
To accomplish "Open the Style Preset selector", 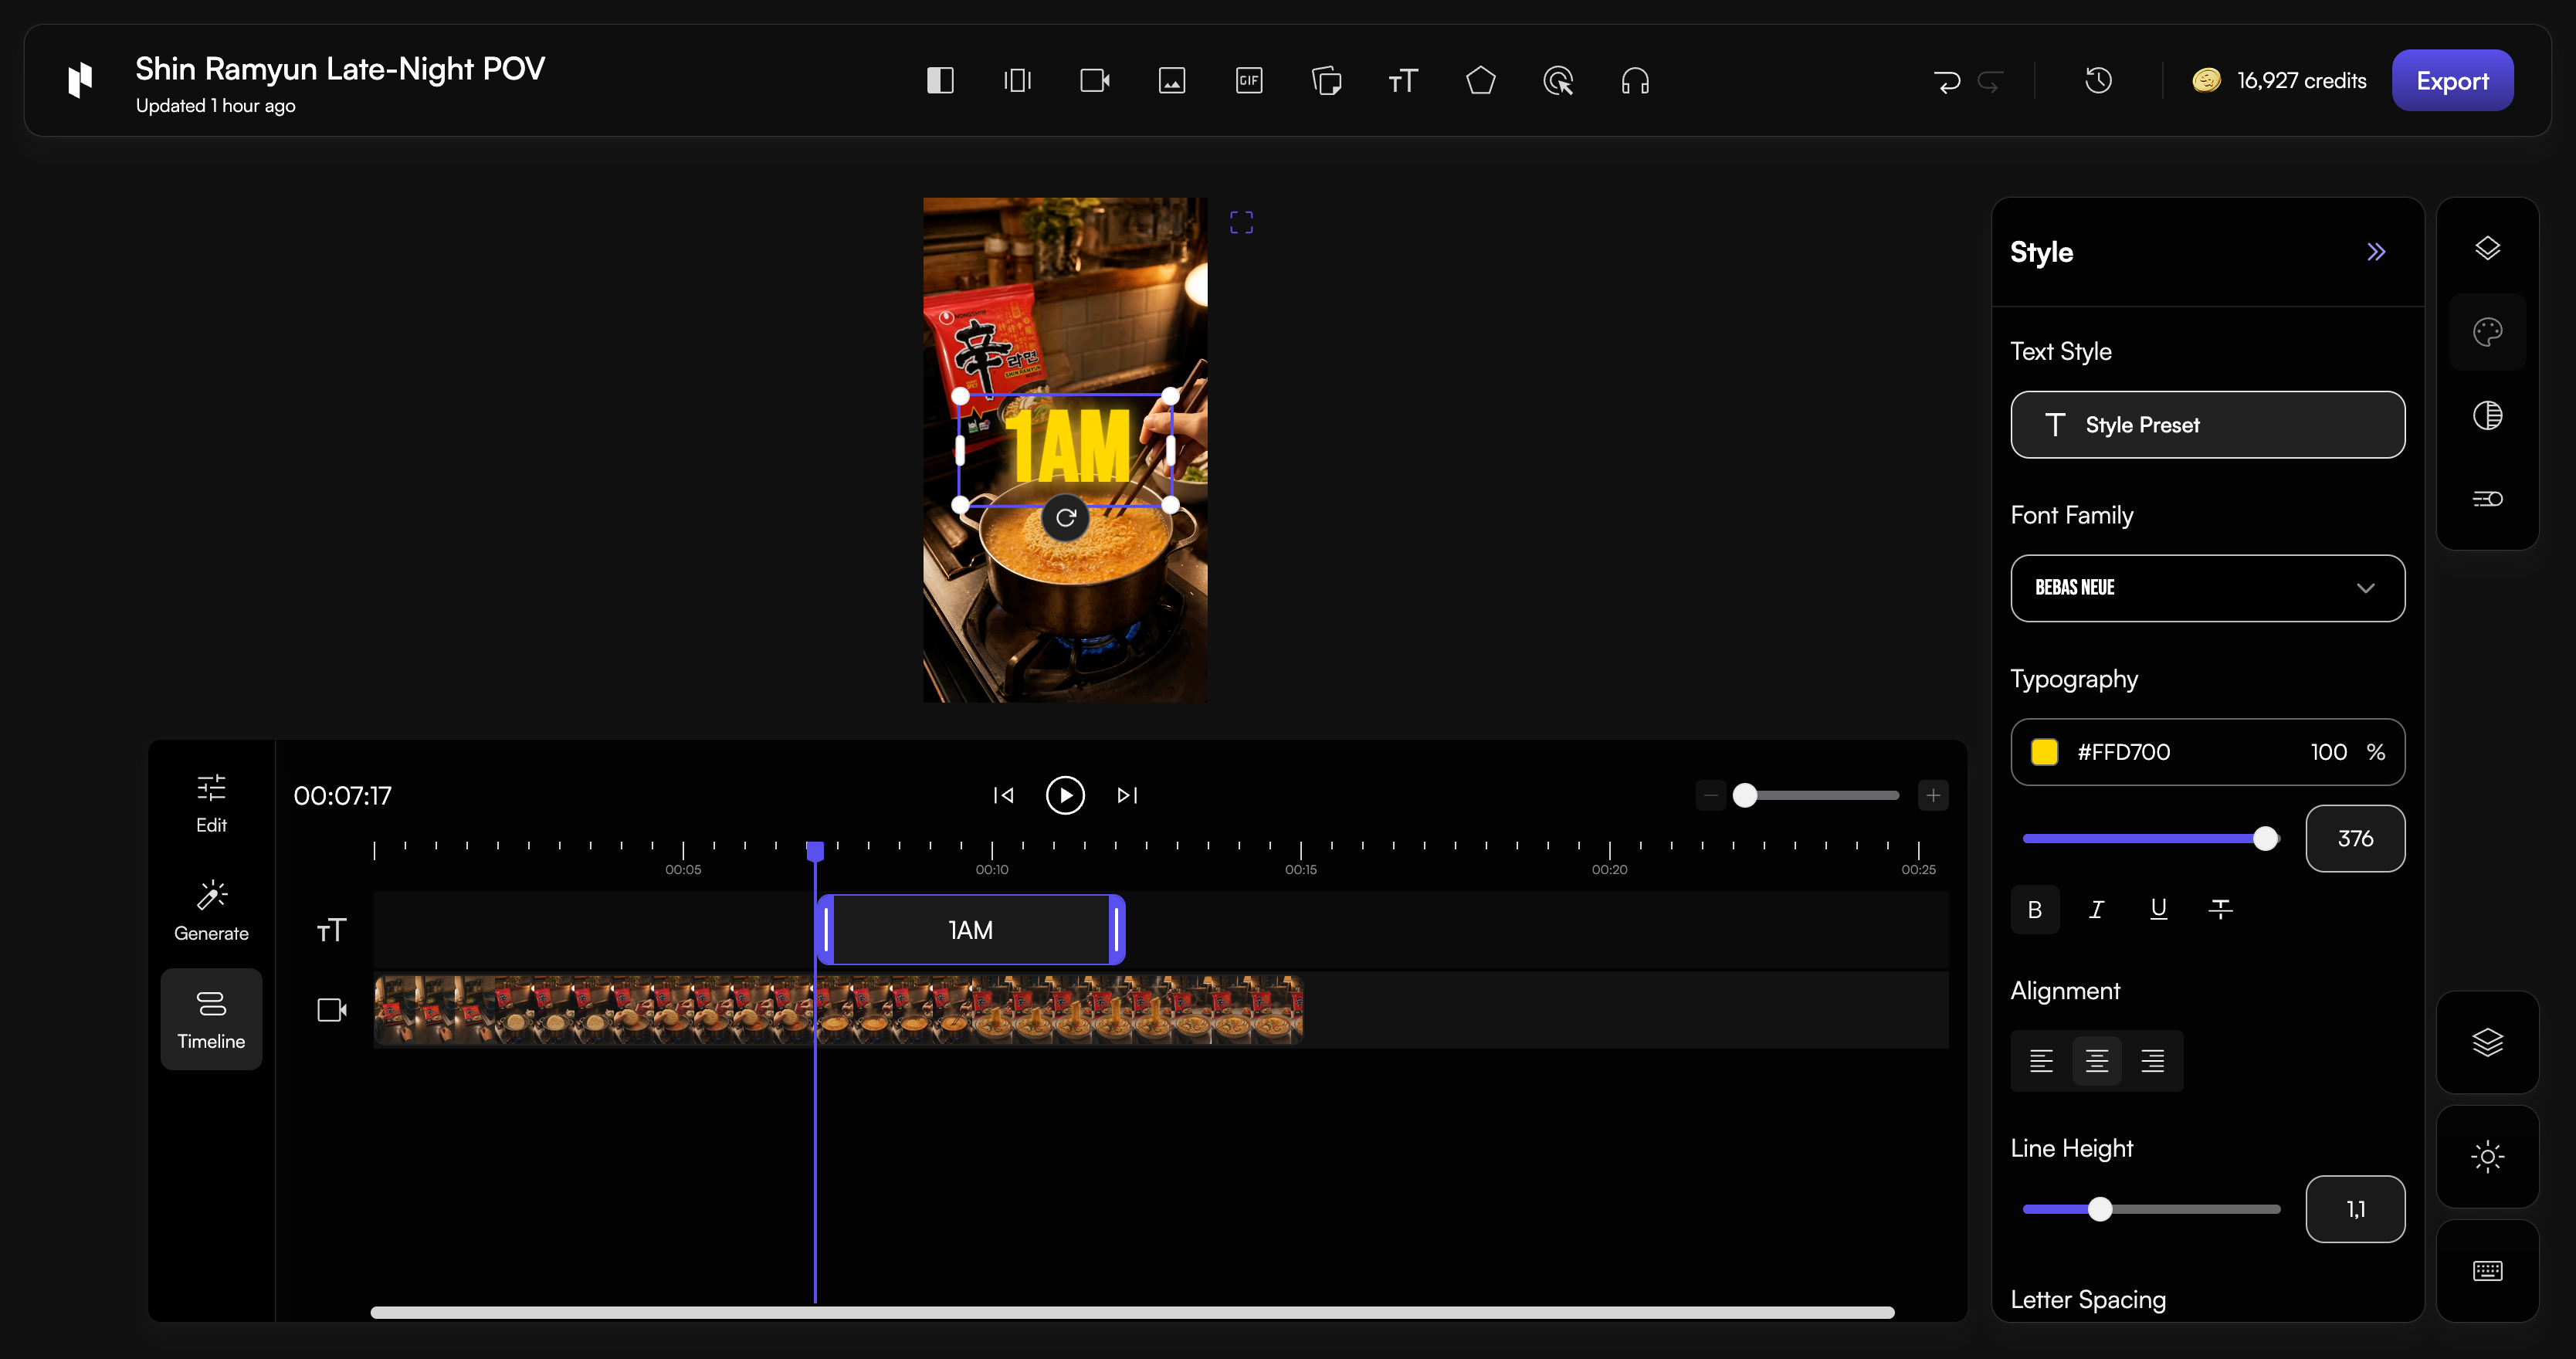I will click(2207, 425).
